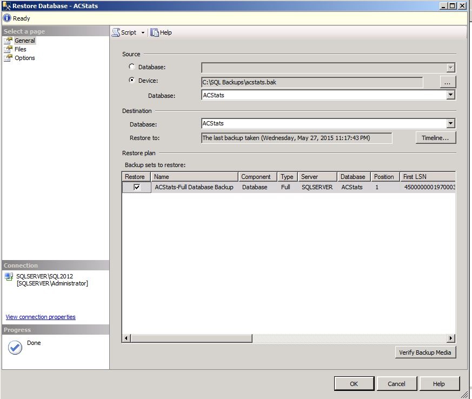Expand the Destination Database dropdown

click(450, 124)
